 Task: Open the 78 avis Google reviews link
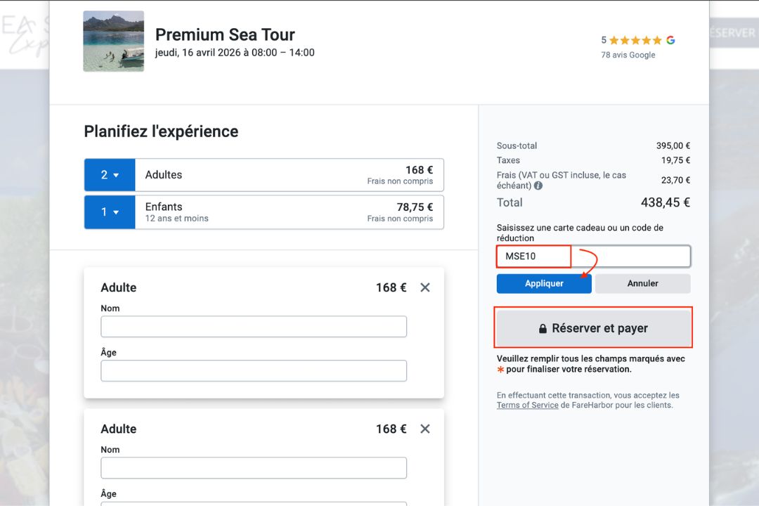[x=628, y=55]
